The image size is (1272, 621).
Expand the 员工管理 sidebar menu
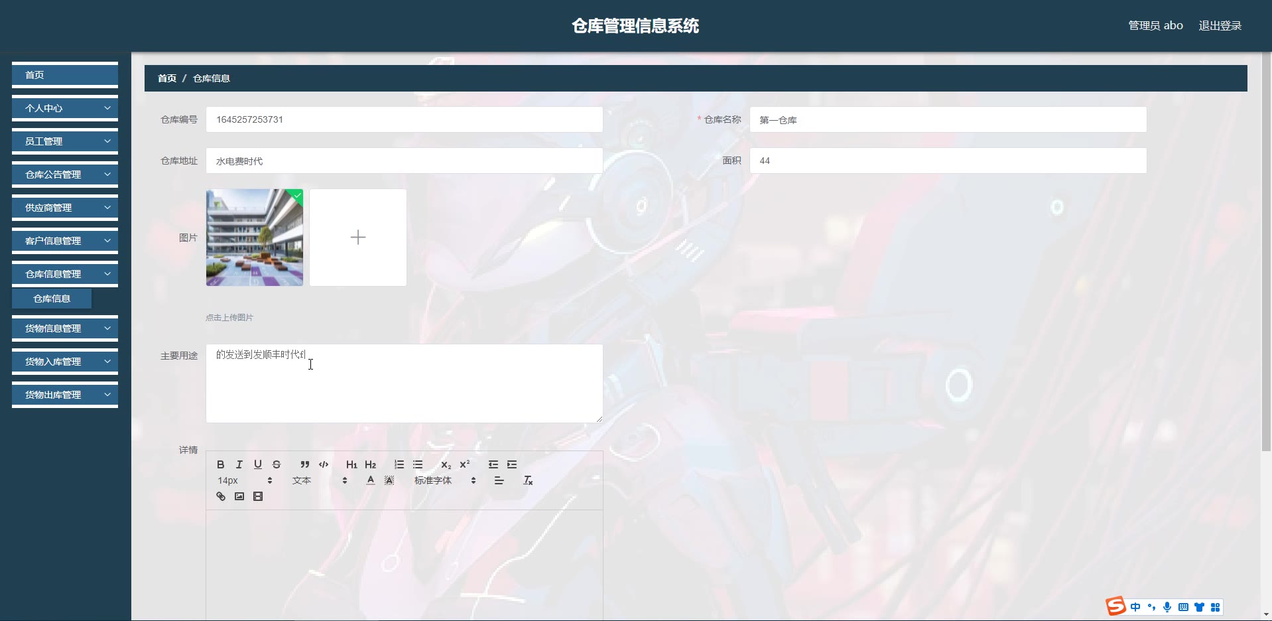pyautogui.click(x=65, y=141)
